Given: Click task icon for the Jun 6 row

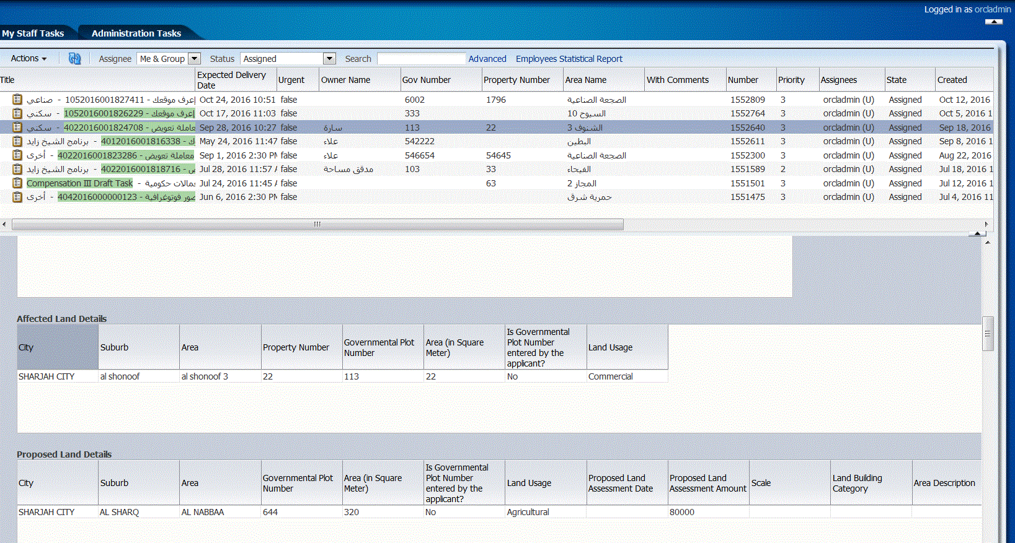Looking at the screenshot, I should click(x=17, y=197).
